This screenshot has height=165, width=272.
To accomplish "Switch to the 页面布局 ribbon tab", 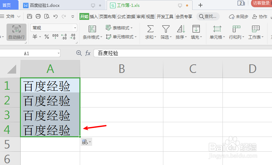I will [108, 16].
